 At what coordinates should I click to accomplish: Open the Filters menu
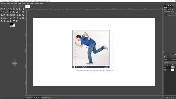click(32, 4)
